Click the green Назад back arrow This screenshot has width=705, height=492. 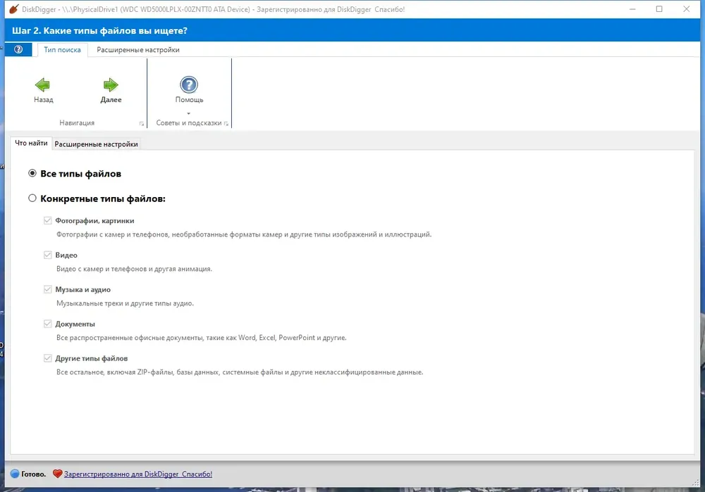(x=42, y=84)
